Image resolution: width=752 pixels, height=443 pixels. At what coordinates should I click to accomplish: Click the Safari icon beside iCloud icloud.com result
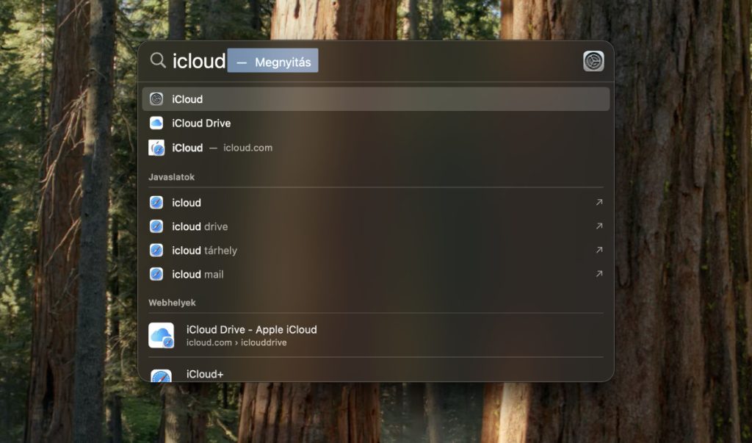[x=156, y=148]
